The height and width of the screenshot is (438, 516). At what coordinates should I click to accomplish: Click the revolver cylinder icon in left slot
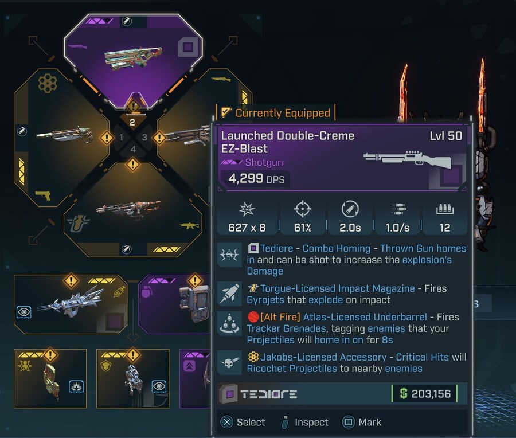pyautogui.click(x=48, y=83)
